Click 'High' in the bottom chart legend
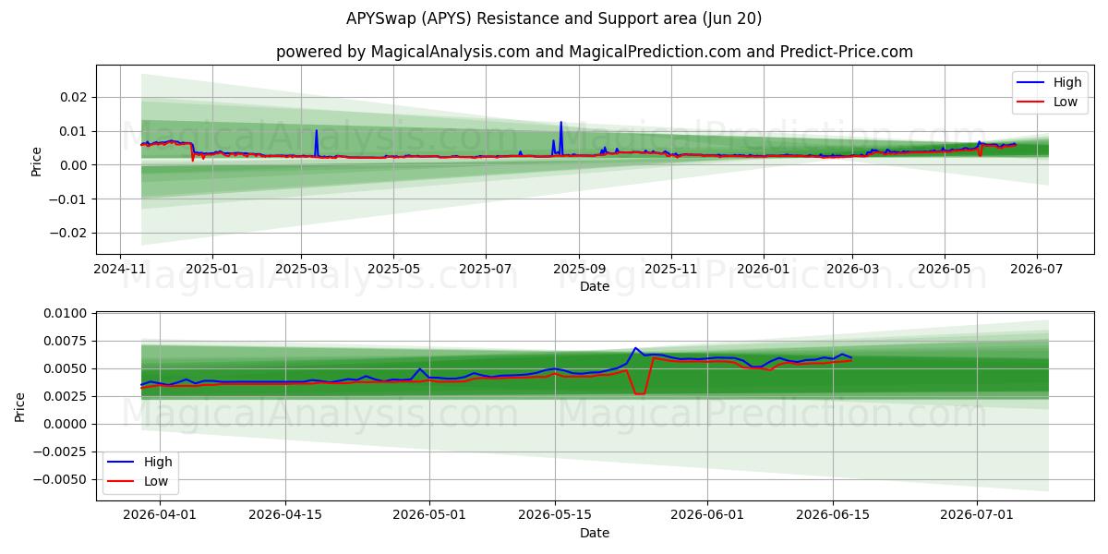Image resolution: width=1108 pixels, height=554 pixels. (158, 462)
